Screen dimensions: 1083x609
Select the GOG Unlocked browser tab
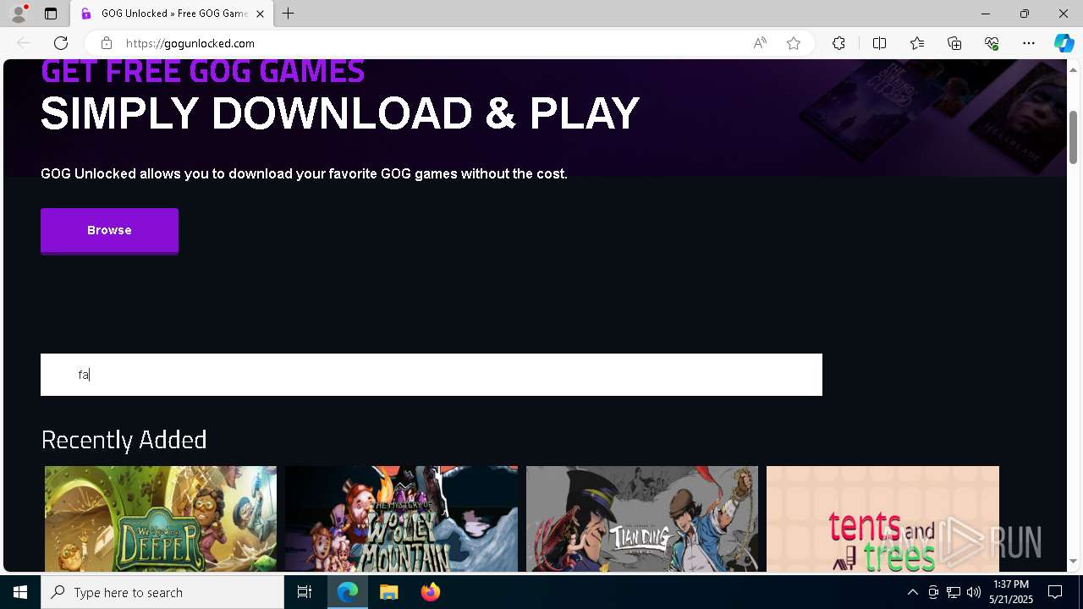(173, 14)
